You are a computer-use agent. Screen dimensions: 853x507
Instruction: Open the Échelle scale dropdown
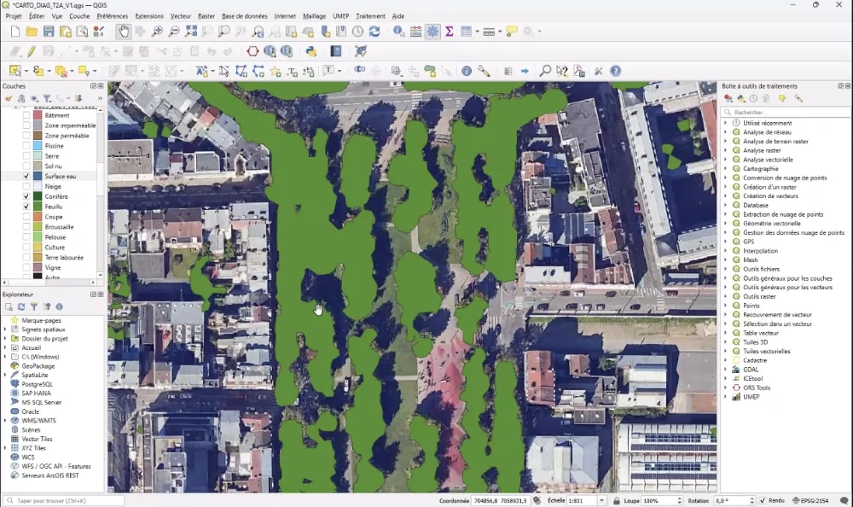601,500
